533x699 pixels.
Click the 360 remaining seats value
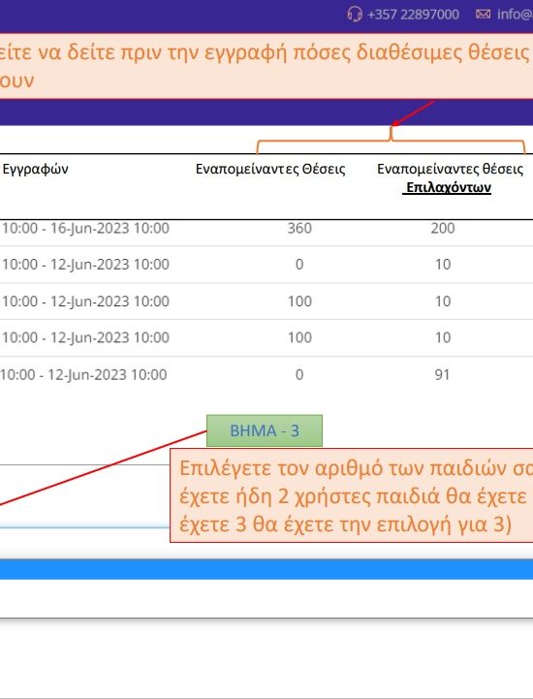pyautogui.click(x=299, y=228)
